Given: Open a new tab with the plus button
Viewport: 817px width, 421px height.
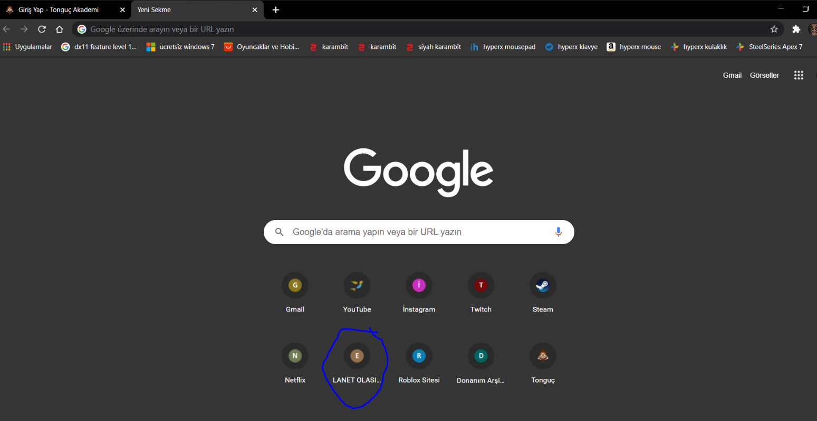Looking at the screenshot, I should (276, 10).
